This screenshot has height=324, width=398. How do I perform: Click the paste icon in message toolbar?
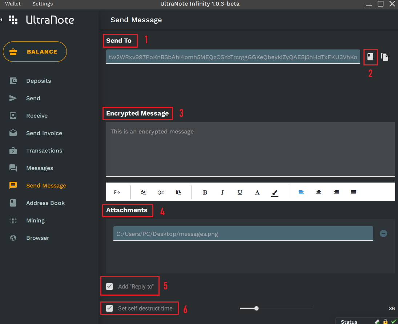(x=178, y=192)
